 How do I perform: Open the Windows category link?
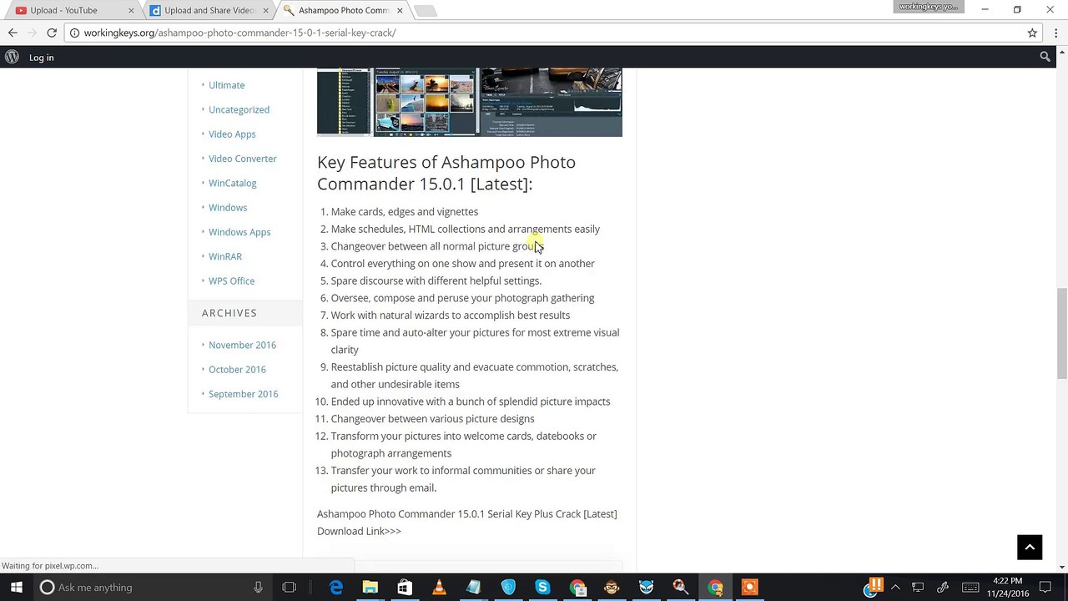pyautogui.click(x=228, y=207)
